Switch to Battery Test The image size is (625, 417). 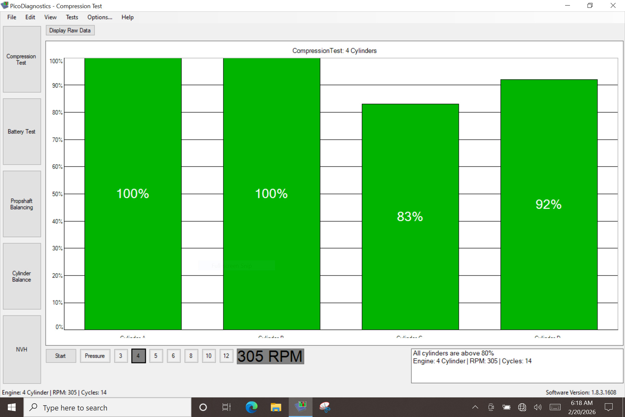[x=22, y=132]
